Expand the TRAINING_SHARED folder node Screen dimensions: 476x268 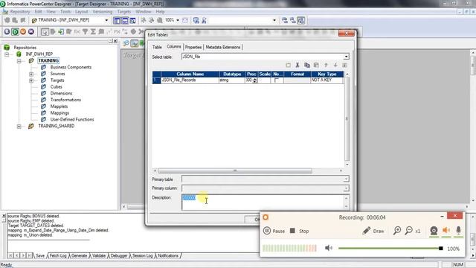click(19, 126)
